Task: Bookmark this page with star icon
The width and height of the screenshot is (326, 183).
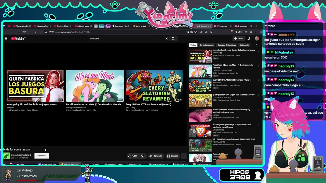Action: (195, 32)
